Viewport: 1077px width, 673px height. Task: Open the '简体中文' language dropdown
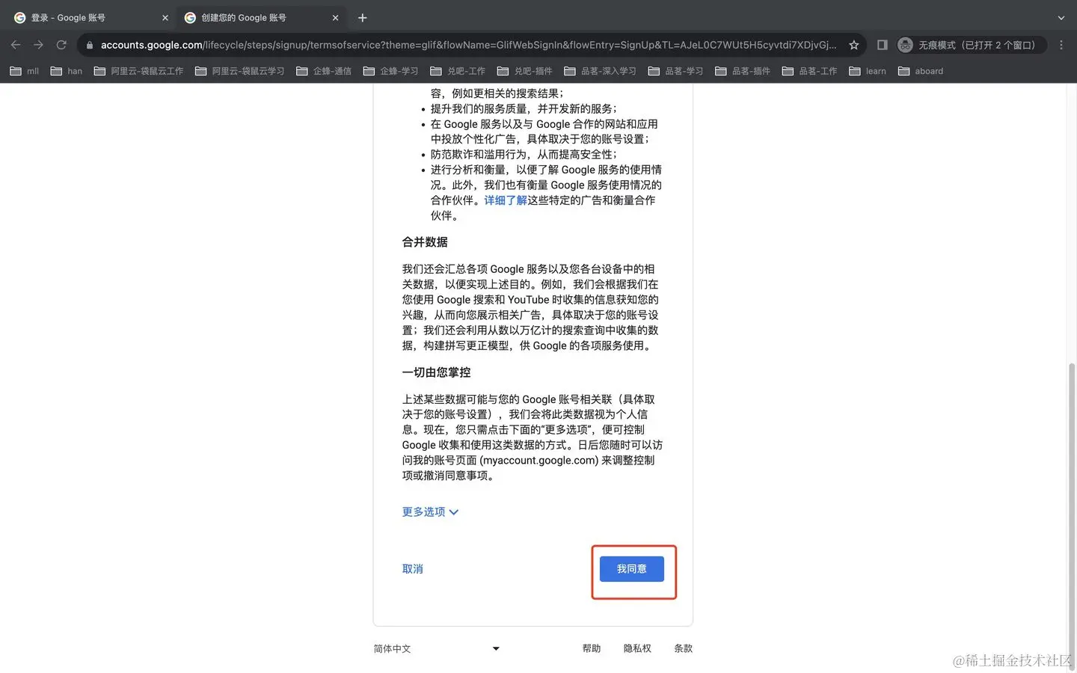point(437,648)
